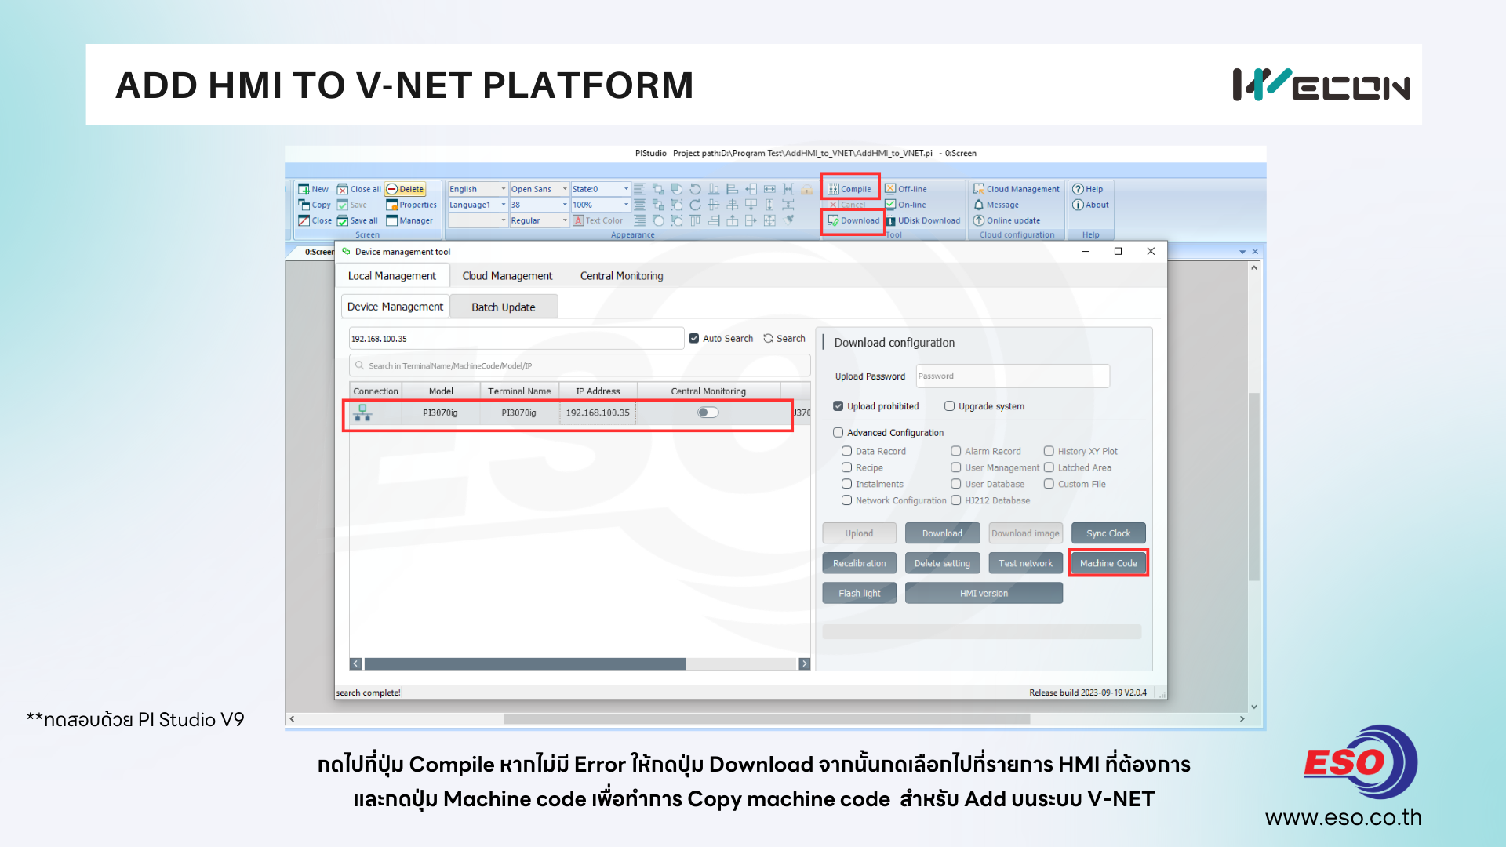
Task: Uncheck the Auto Search checkbox
Action: pos(694,339)
